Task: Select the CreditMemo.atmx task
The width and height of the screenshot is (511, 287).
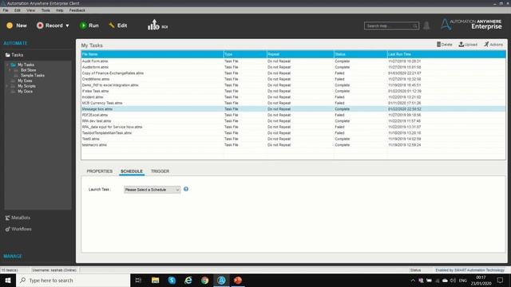Action: tap(293, 79)
